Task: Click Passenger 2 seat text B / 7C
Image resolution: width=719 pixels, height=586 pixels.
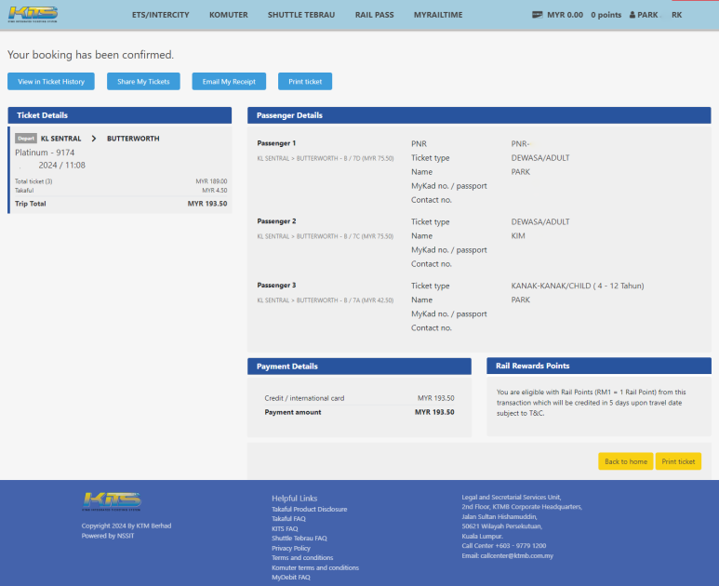Action: pos(353,236)
